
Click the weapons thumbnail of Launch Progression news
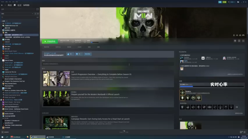point(56,78)
